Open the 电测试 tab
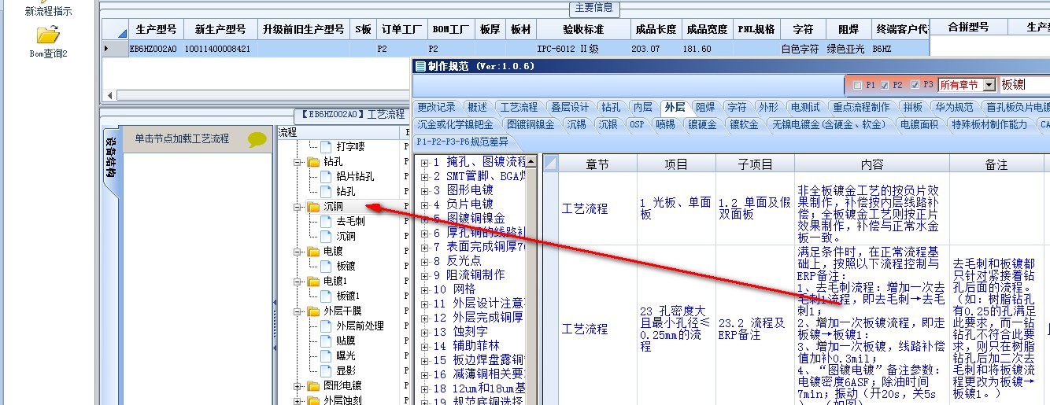Image resolution: width=1050 pixels, height=405 pixels. pos(805,107)
